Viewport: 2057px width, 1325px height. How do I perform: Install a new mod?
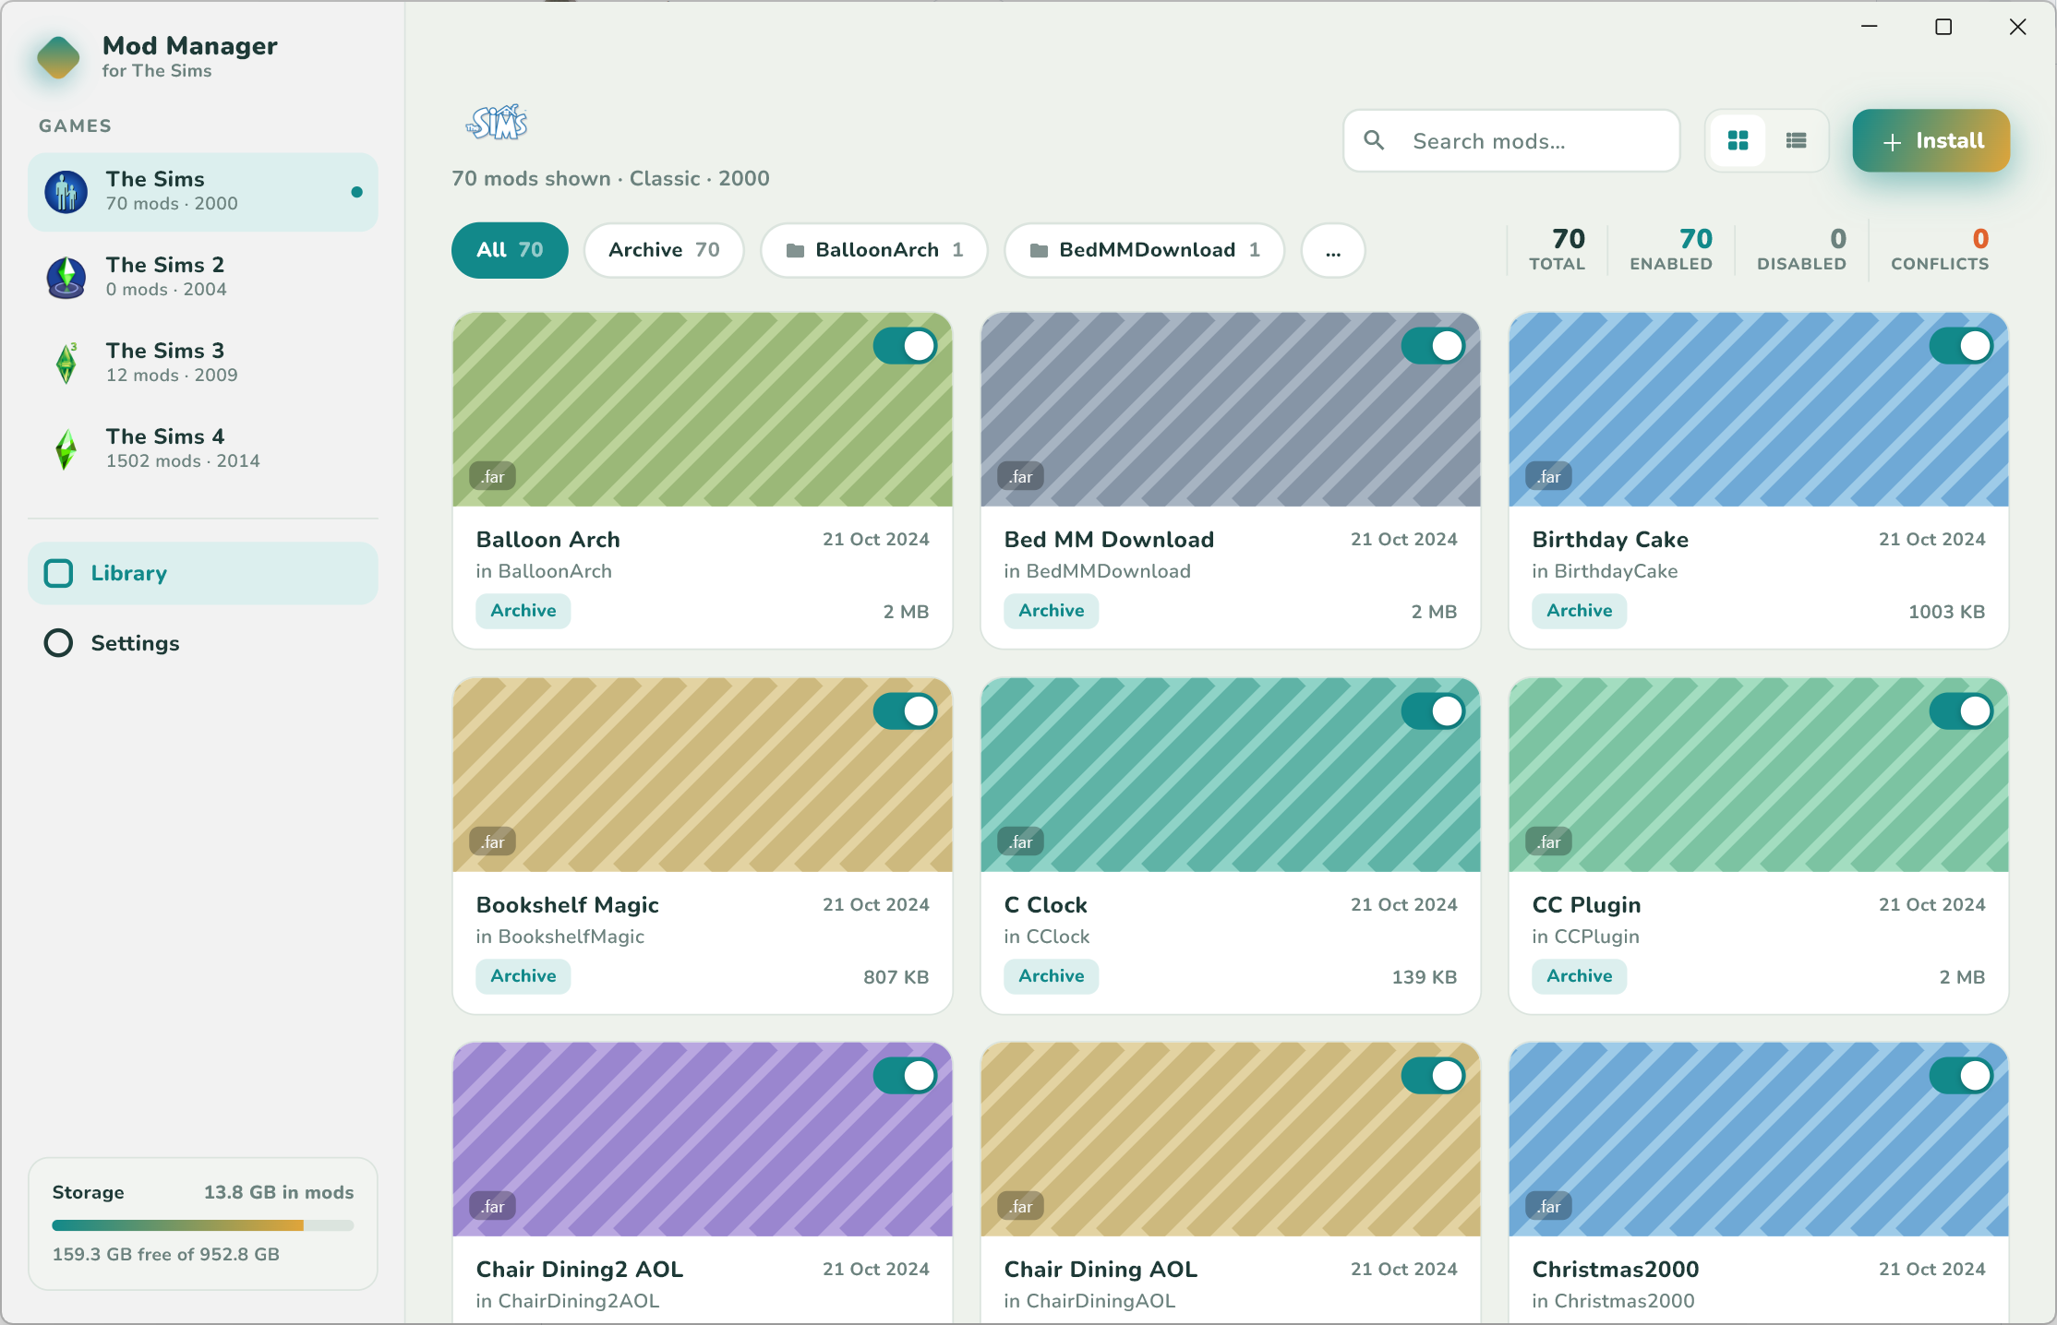point(1931,140)
